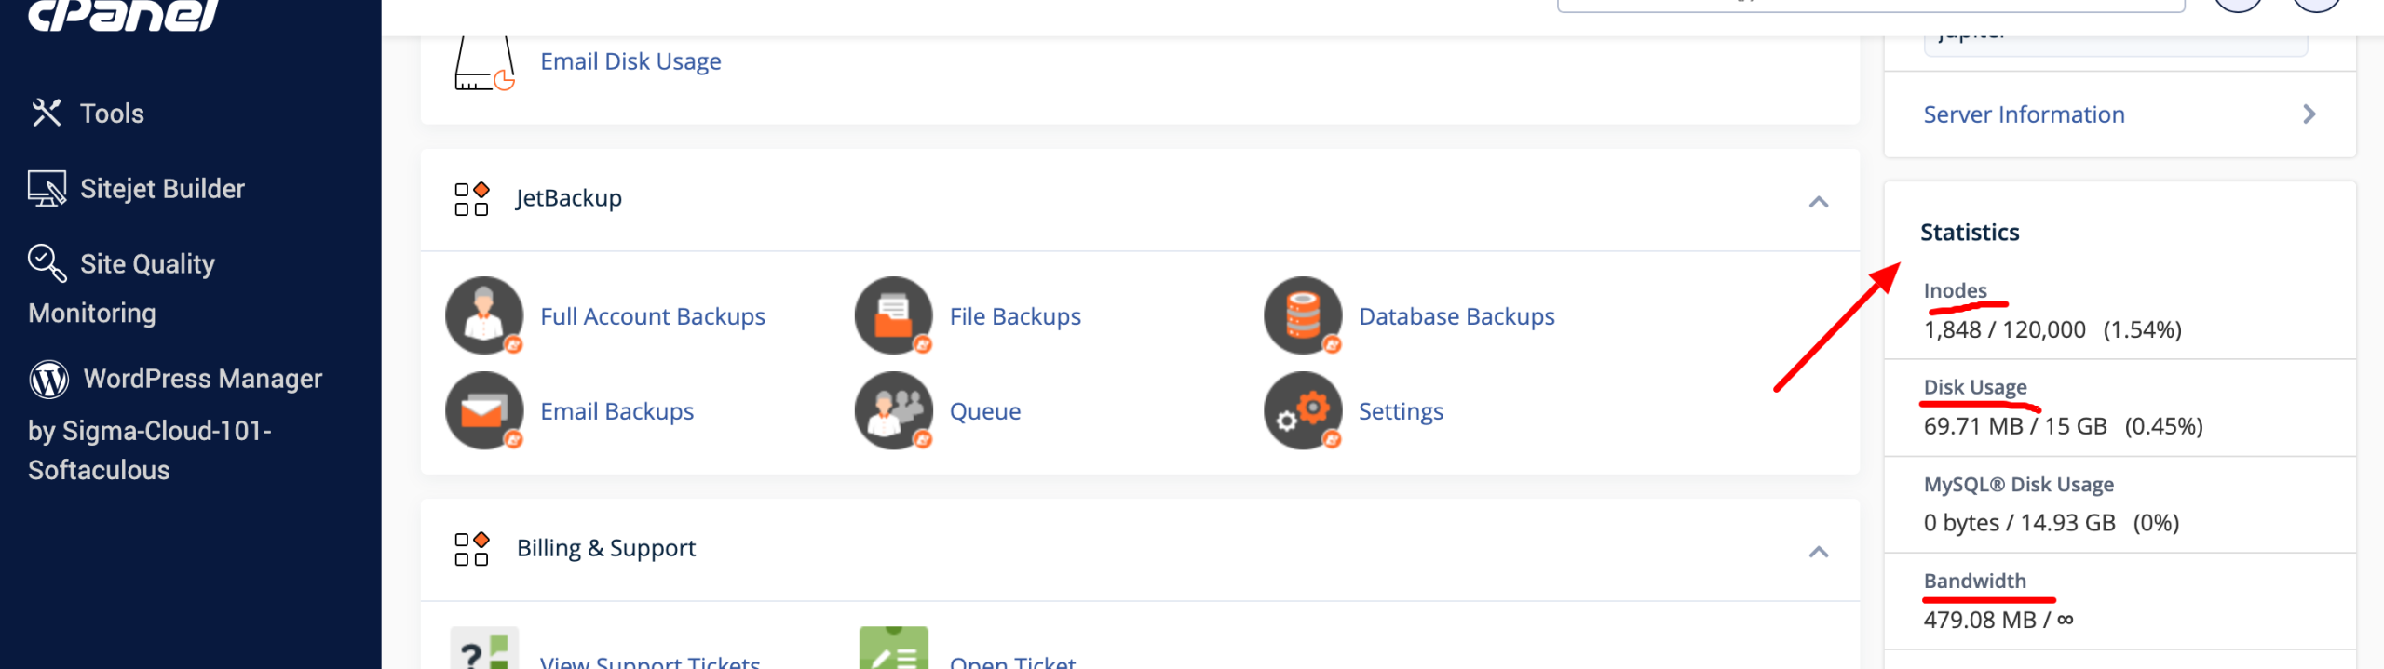Image resolution: width=2384 pixels, height=669 pixels.
Task: Click the Inodes statistics label
Action: (1955, 290)
